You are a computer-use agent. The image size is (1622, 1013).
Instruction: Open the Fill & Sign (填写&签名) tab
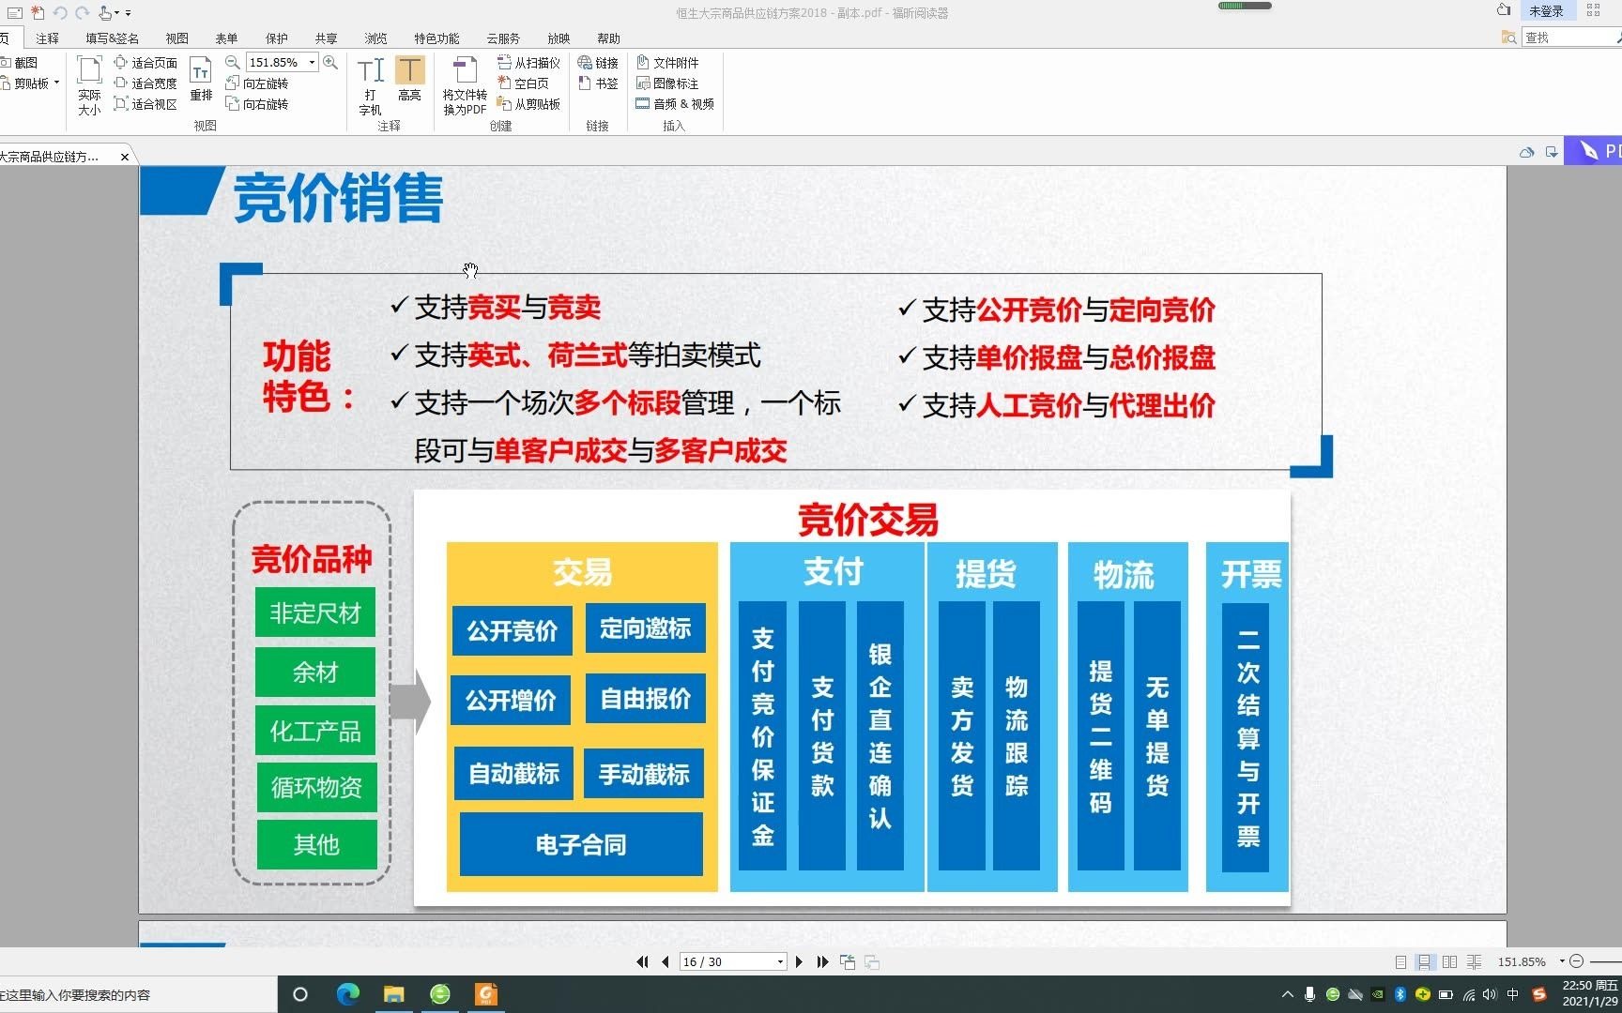[112, 38]
